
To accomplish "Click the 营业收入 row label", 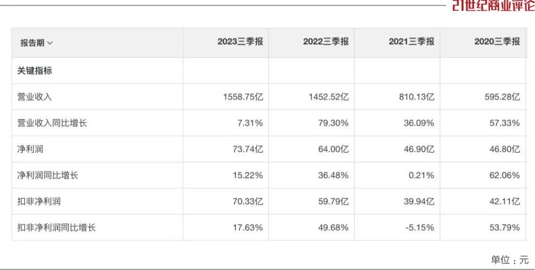I will point(35,97).
